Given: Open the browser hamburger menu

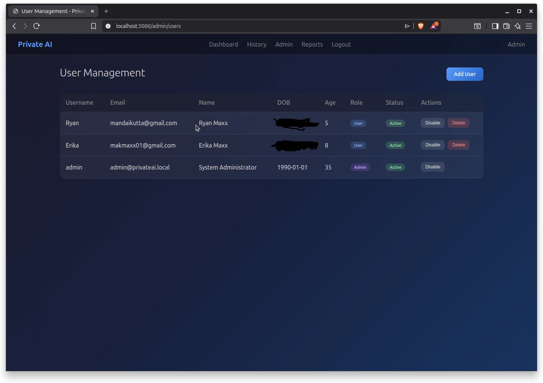Looking at the screenshot, I should [x=529, y=26].
